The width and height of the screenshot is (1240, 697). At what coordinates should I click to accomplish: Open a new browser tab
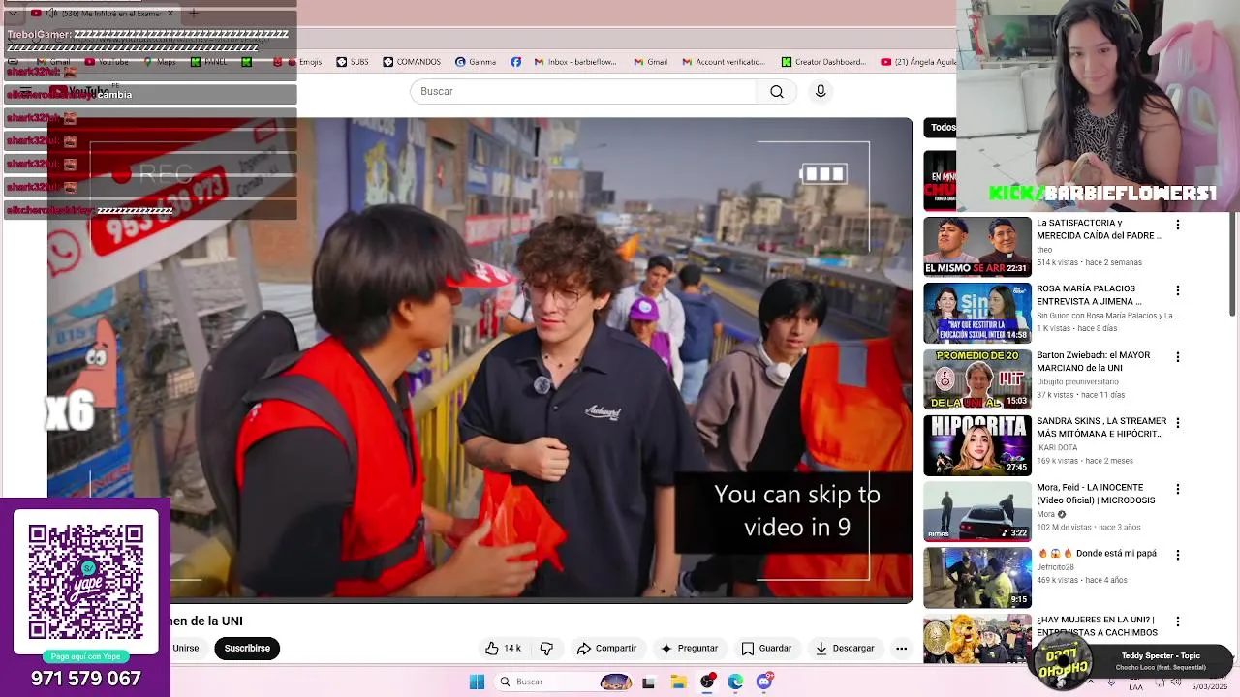pos(193,13)
